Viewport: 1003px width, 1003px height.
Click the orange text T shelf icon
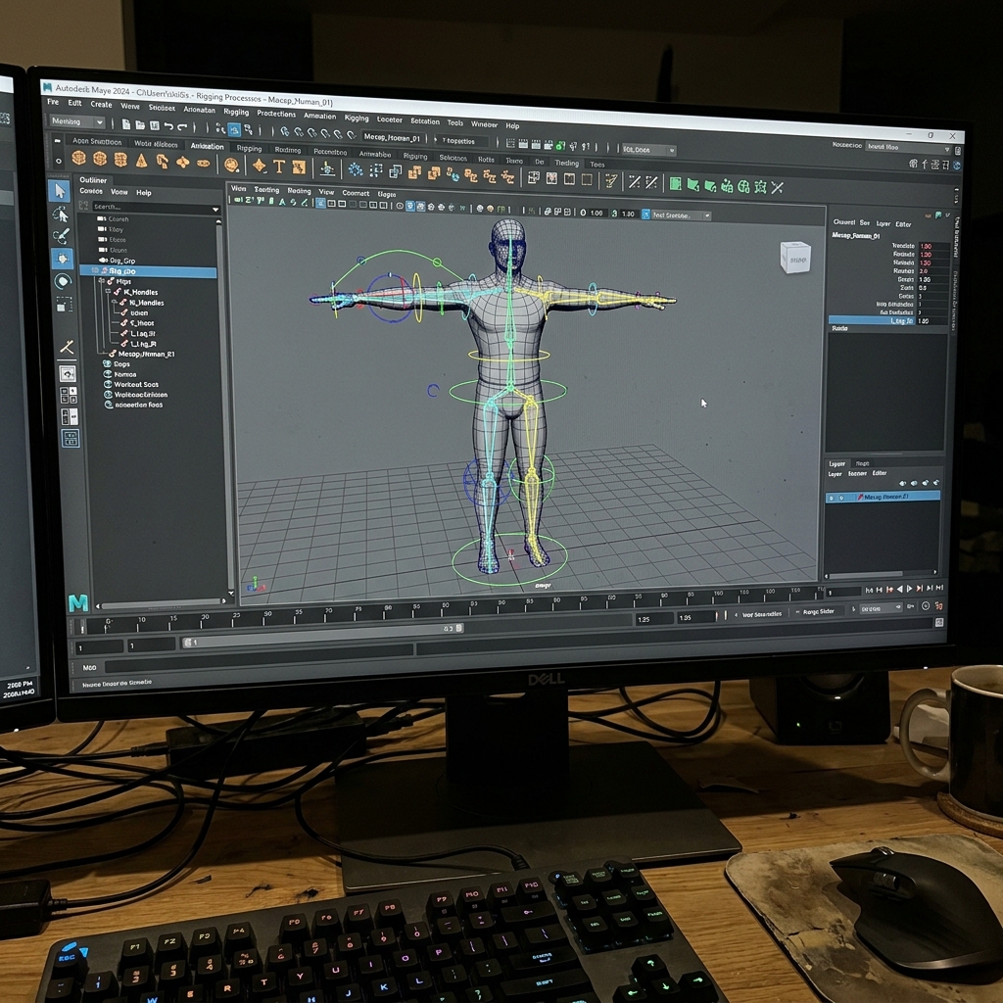[x=279, y=167]
